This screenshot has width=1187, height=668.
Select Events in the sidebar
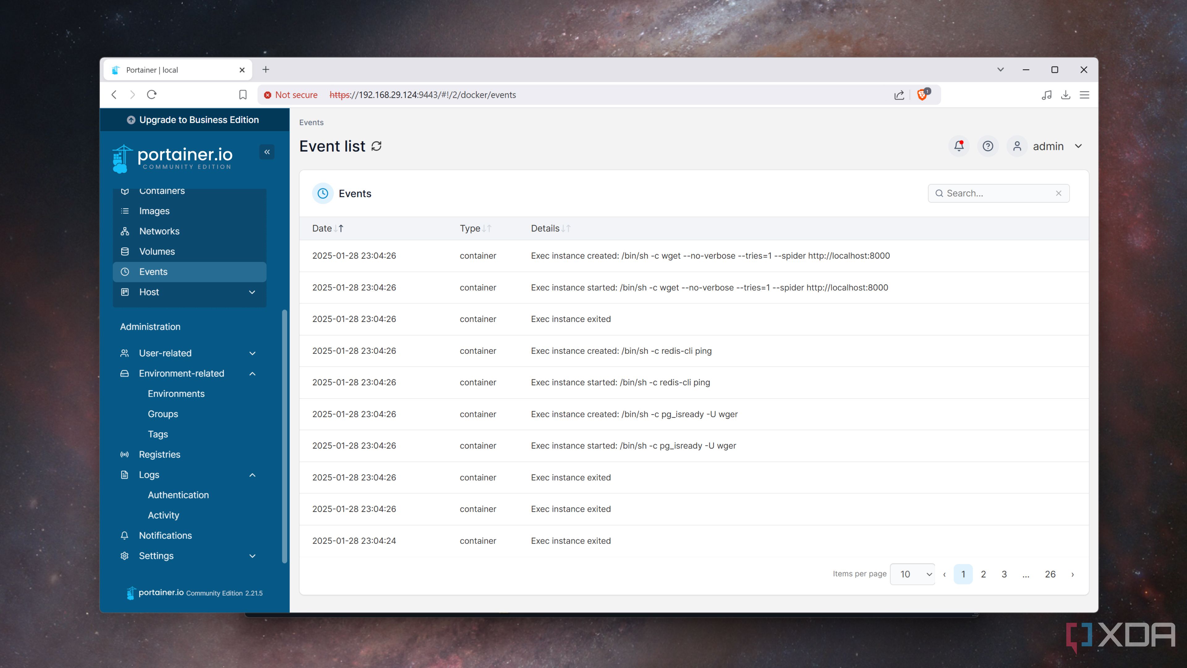189,272
